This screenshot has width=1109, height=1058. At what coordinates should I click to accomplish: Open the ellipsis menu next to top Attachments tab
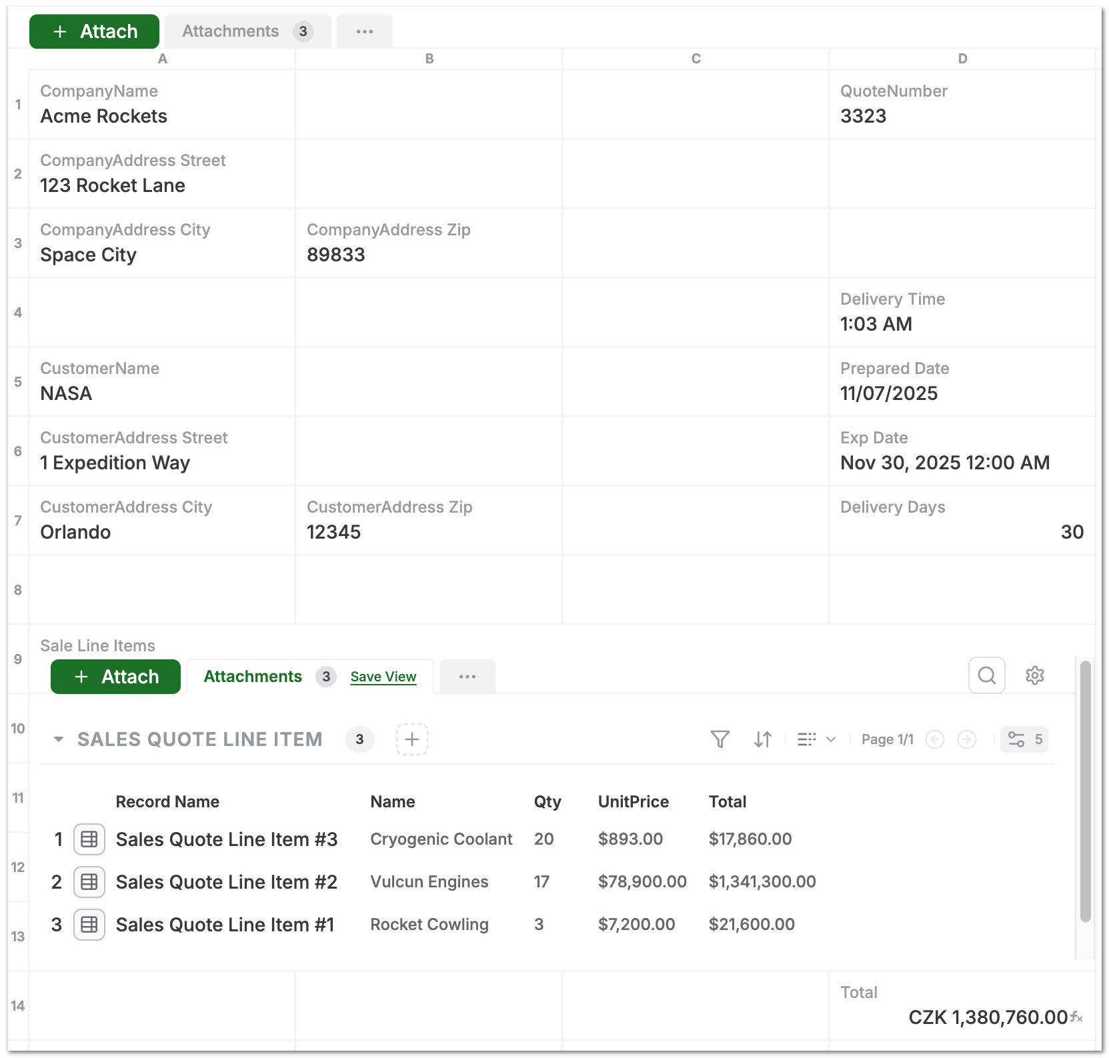364,31
